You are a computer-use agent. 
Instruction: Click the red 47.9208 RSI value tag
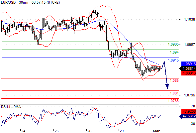[189, 111]
